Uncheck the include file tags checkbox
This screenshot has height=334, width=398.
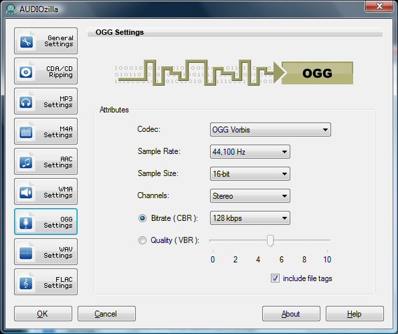point(275,278)
